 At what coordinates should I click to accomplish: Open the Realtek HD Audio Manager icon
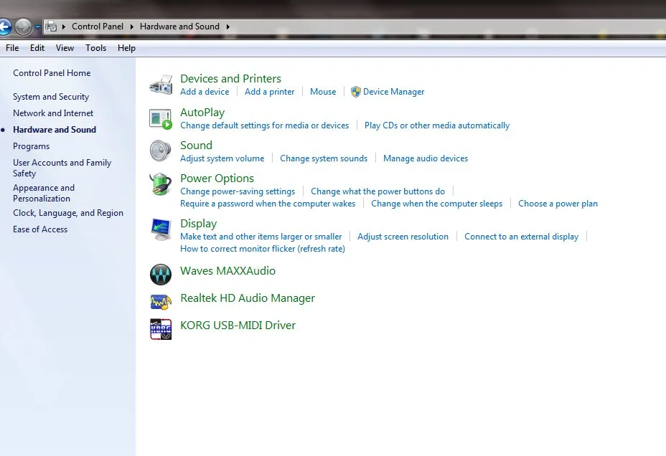click(x=161, y=302)
